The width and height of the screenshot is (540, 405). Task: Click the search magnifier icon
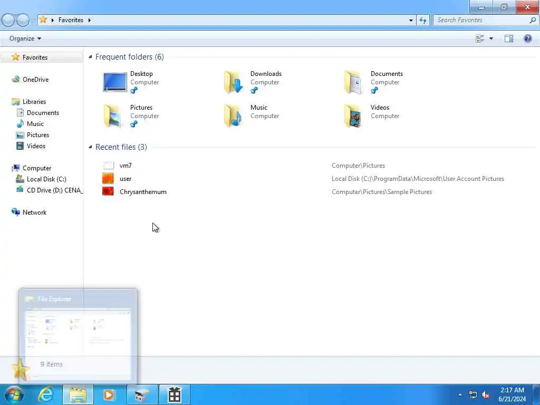click(x=533, y=21)
